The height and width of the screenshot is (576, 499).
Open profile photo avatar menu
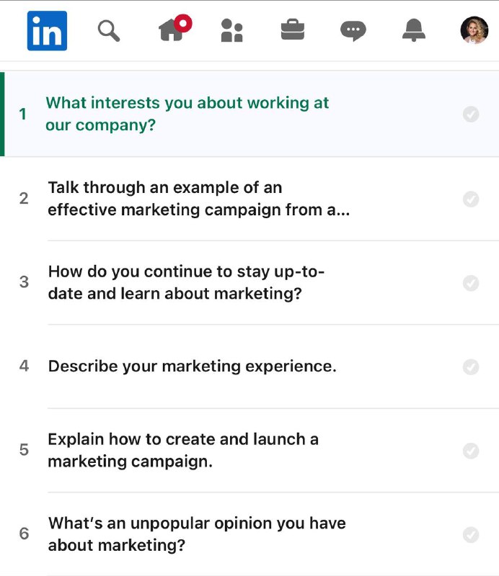474,30
